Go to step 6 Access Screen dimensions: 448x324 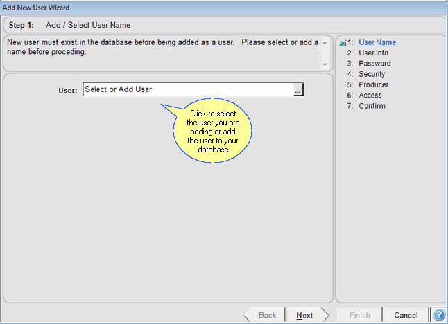pos(364,96)
